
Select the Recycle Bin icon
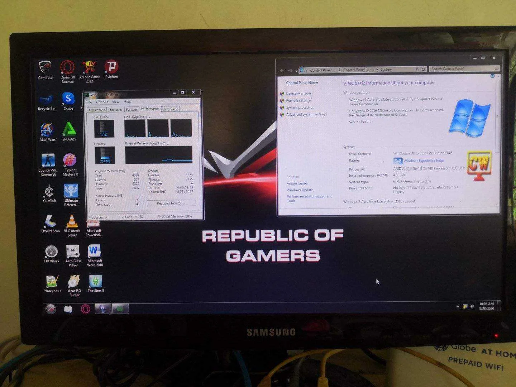point(47,102)
